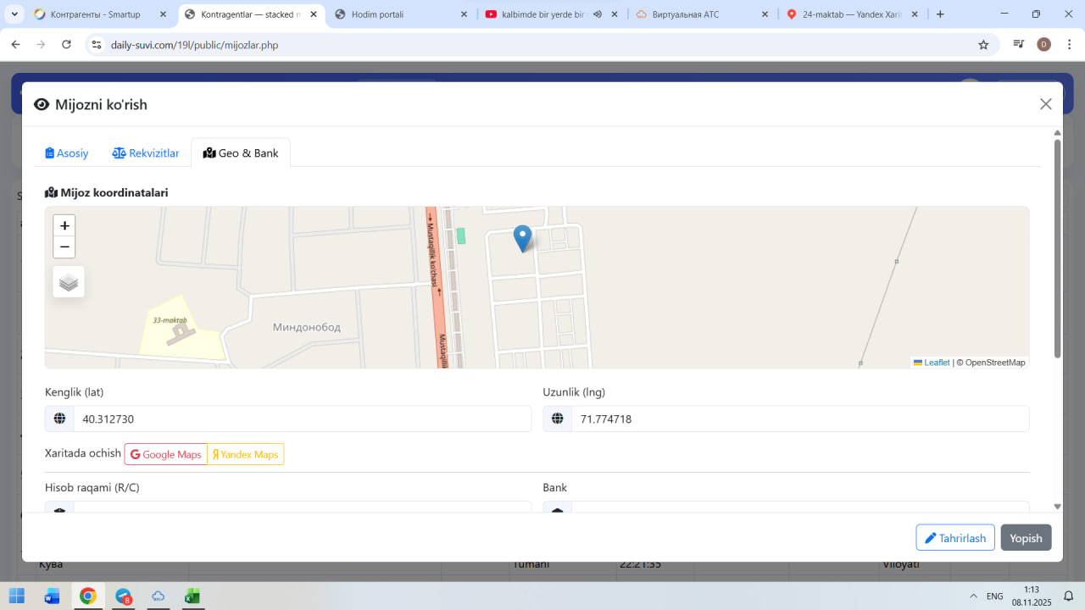Screen dimensions: 1085x610
Task: Switch to the Rekvizitlar tab
Action: [146, 153]
